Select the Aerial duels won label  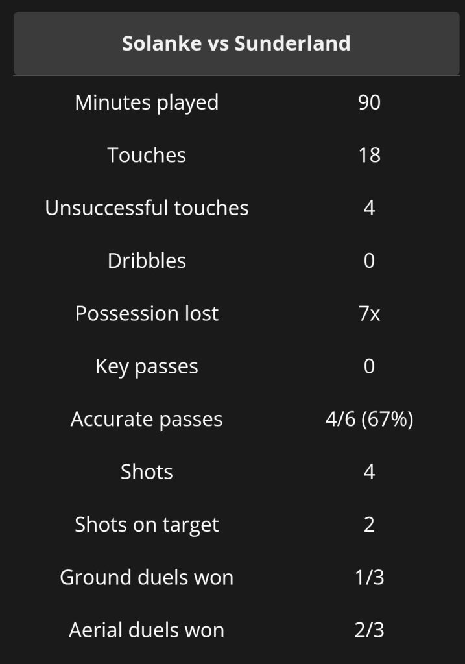coord(147,630)
